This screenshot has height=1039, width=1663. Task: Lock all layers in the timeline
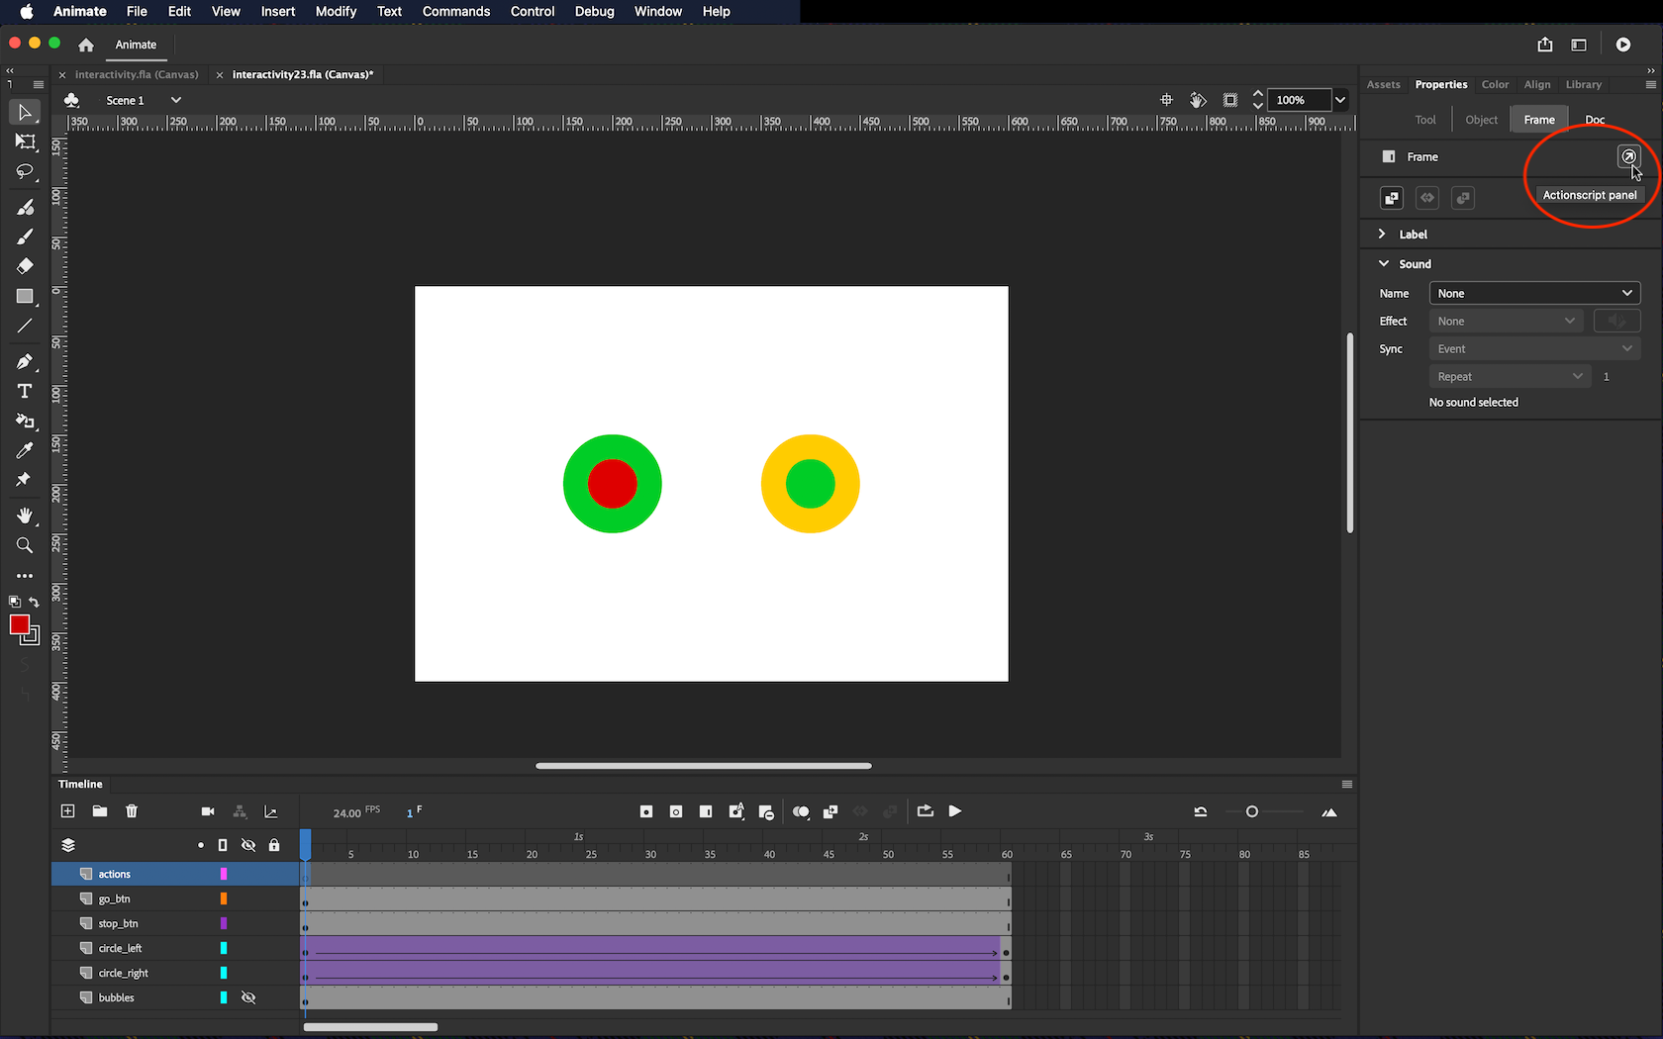coord(274,845)
